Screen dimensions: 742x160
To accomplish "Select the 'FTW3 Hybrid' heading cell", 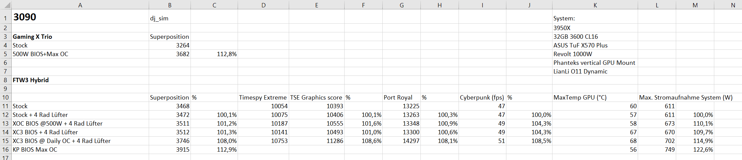I will click(x=80, y=80).
